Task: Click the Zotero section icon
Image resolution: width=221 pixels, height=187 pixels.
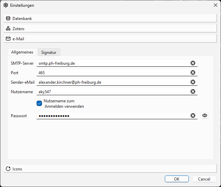Action: tap(8, 29)
